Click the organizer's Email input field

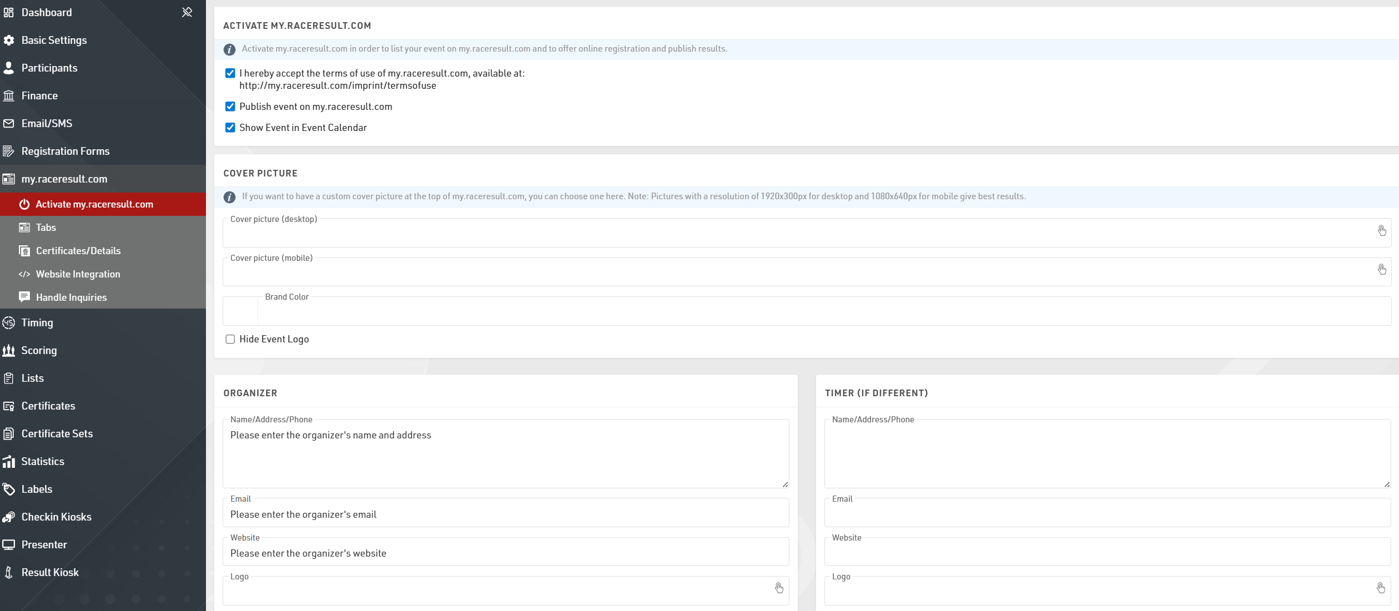505,514
